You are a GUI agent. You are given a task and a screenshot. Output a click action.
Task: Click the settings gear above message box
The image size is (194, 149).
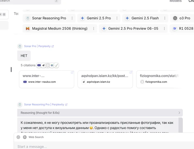click(x=18, y=137)
